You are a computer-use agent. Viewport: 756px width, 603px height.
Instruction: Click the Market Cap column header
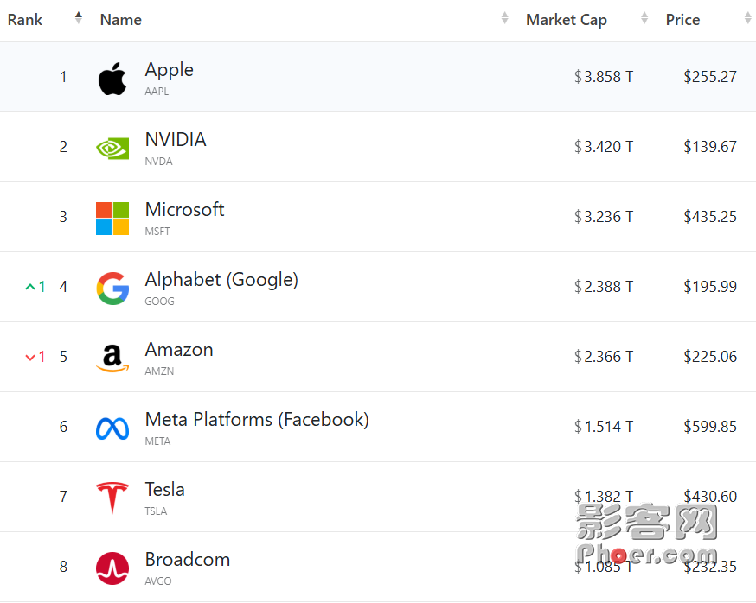[566, 20]
